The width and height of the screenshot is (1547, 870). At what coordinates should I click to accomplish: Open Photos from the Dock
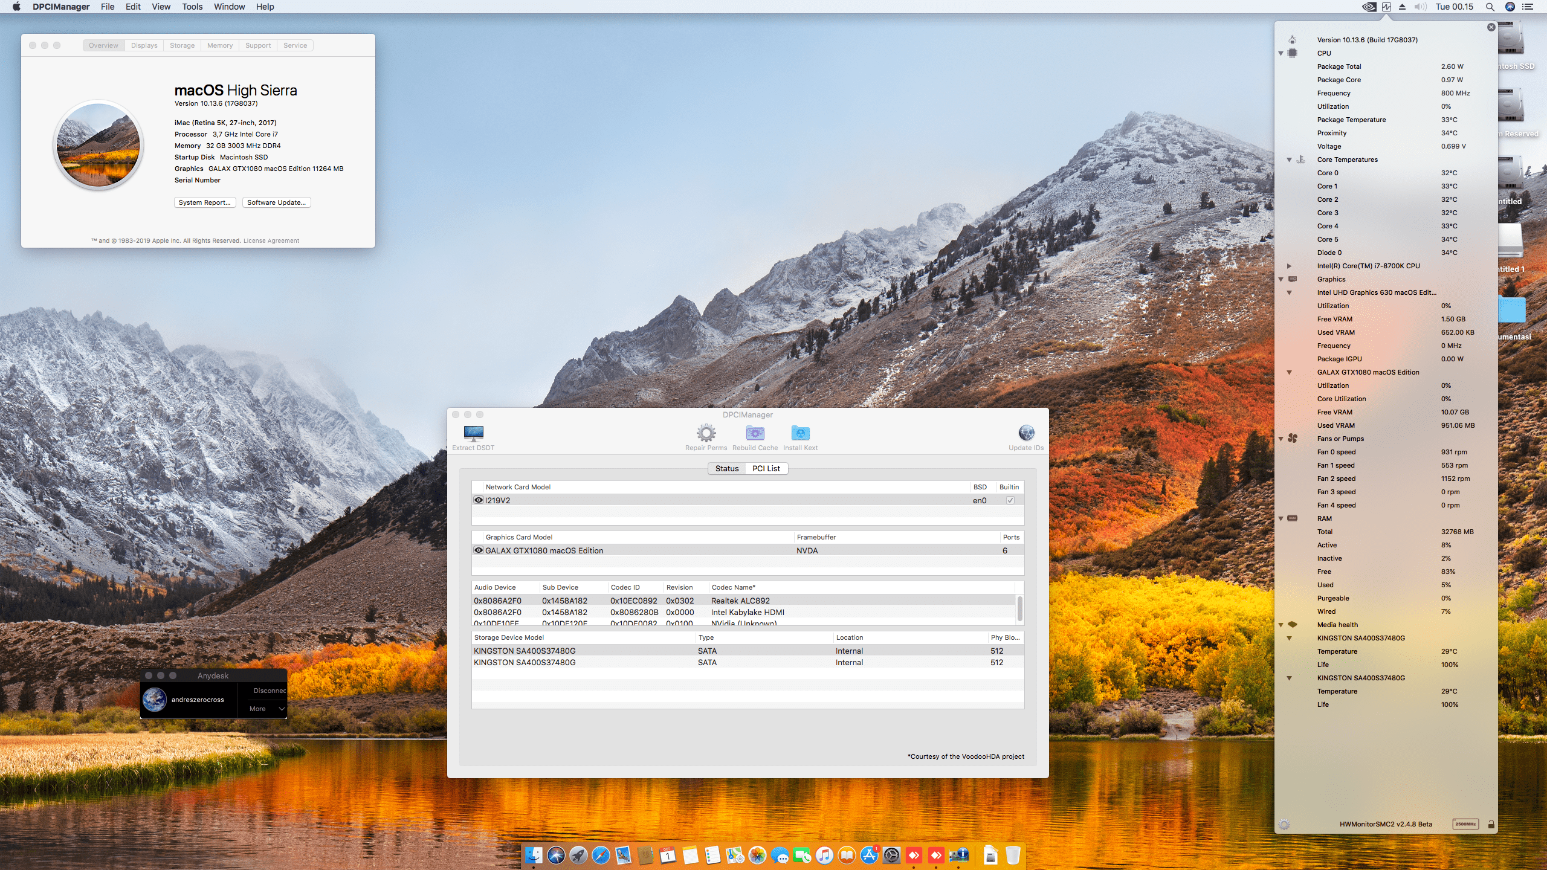pyautogui.click(x=757, y=855)
